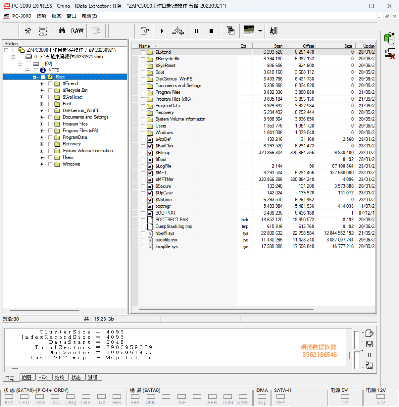The width and height of the screenshot is (399, 407).
Task: Open dropdown arrow next to map icon
Action: 260,31
